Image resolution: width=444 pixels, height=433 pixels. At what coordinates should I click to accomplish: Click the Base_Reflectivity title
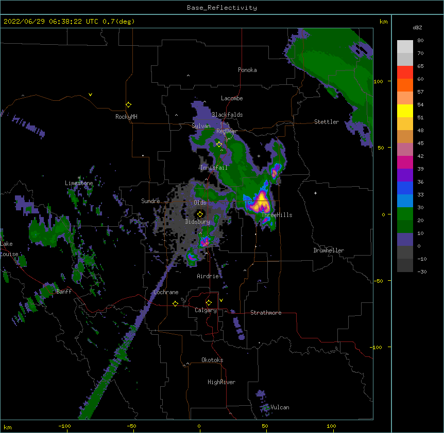tap(222, 8)
